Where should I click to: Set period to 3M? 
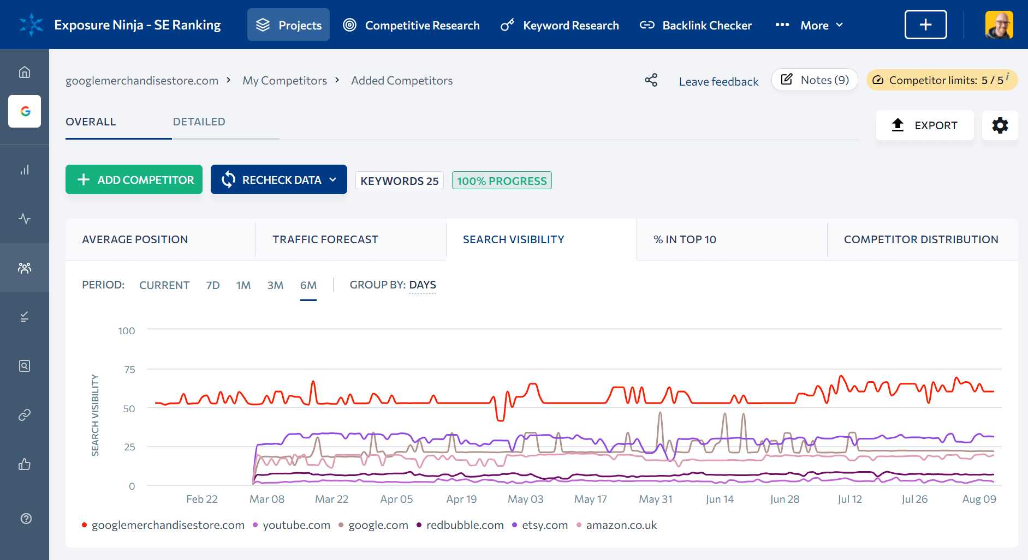[x=275, y=285]
